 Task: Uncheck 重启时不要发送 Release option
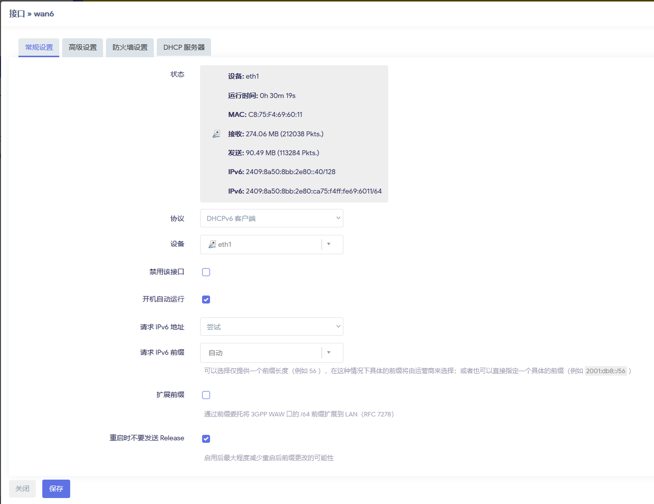point(206,439)
